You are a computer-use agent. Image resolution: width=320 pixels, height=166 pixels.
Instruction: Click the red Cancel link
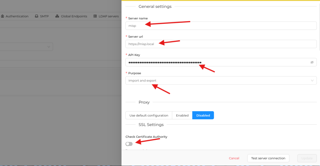point(234,158)
